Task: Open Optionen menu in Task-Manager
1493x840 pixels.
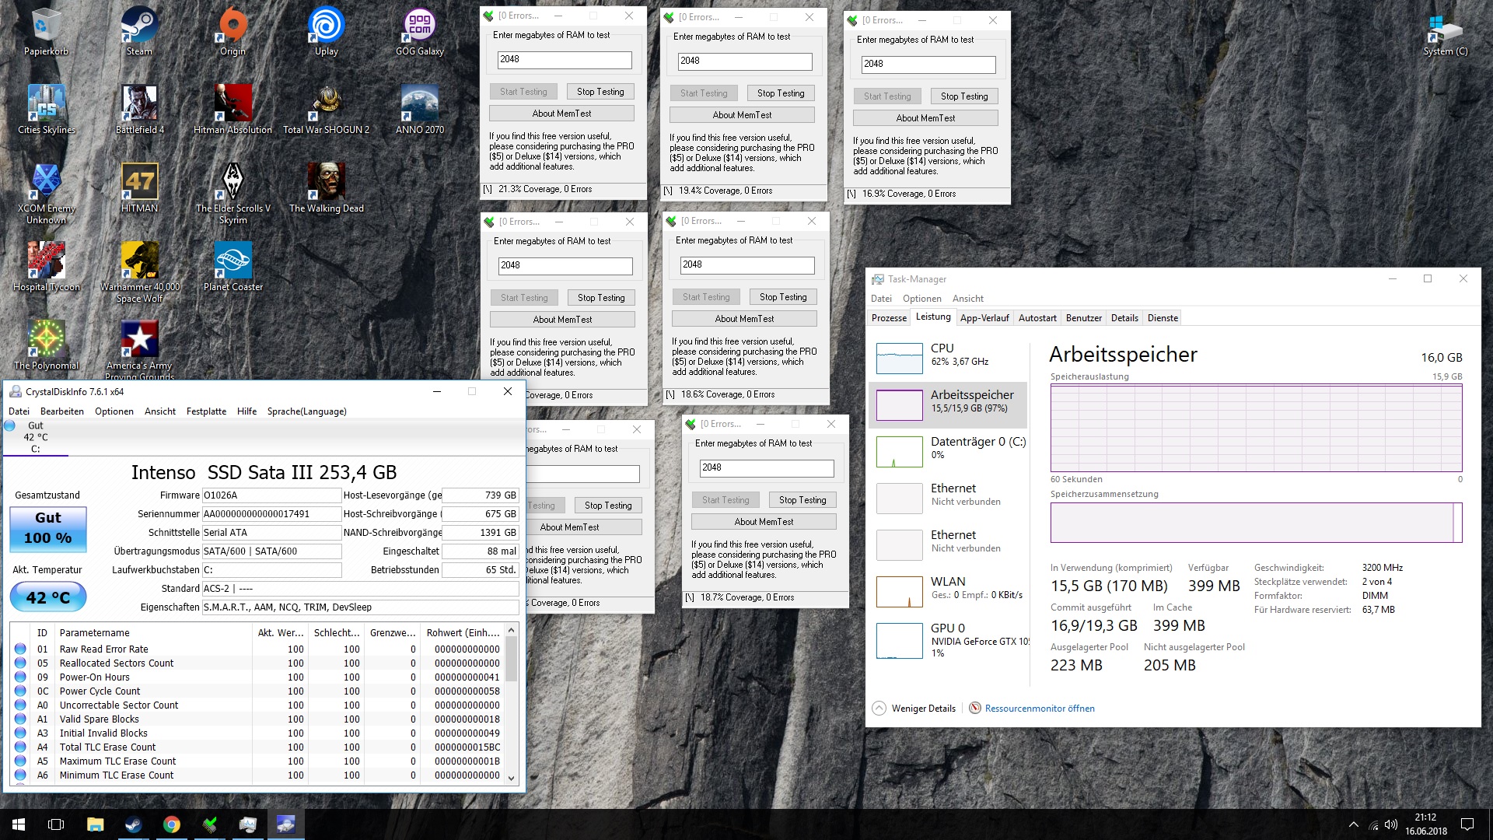Action: (x=921, y=299)
